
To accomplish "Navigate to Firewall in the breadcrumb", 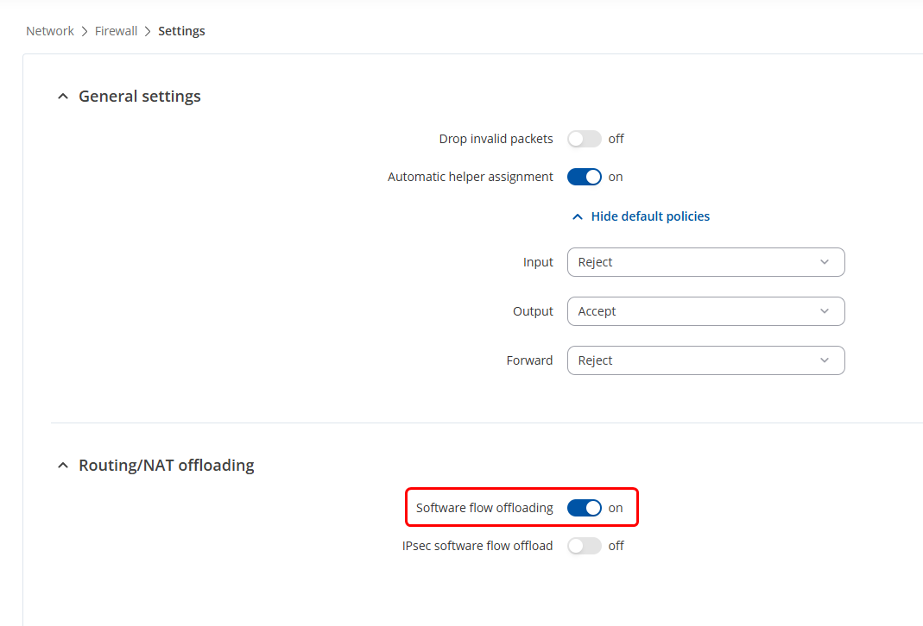I will point(116,31).
